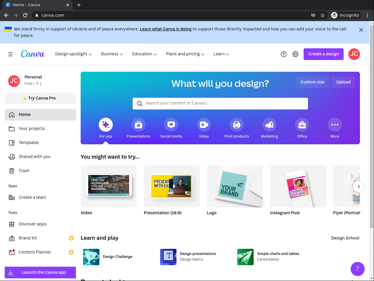Viewport: 374px width, 281px height.
Task: Click the Custom size button
Action: coord(312,82)
